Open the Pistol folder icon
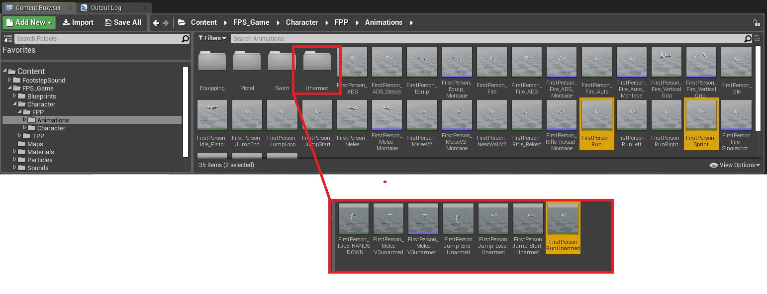767x294 pixels. point(247,62)
